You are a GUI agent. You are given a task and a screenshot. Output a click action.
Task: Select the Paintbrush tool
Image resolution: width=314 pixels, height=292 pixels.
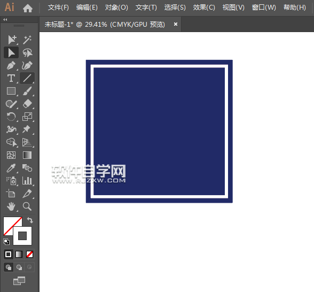27,91
